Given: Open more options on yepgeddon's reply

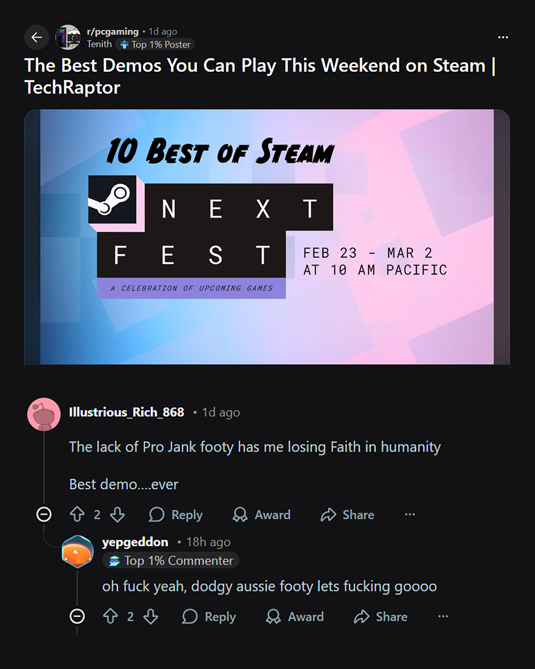Looking at the screenshot, I should point(443,616).
